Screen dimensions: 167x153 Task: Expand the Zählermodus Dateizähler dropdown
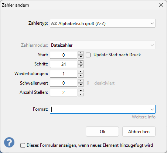(x=103, y=45)
